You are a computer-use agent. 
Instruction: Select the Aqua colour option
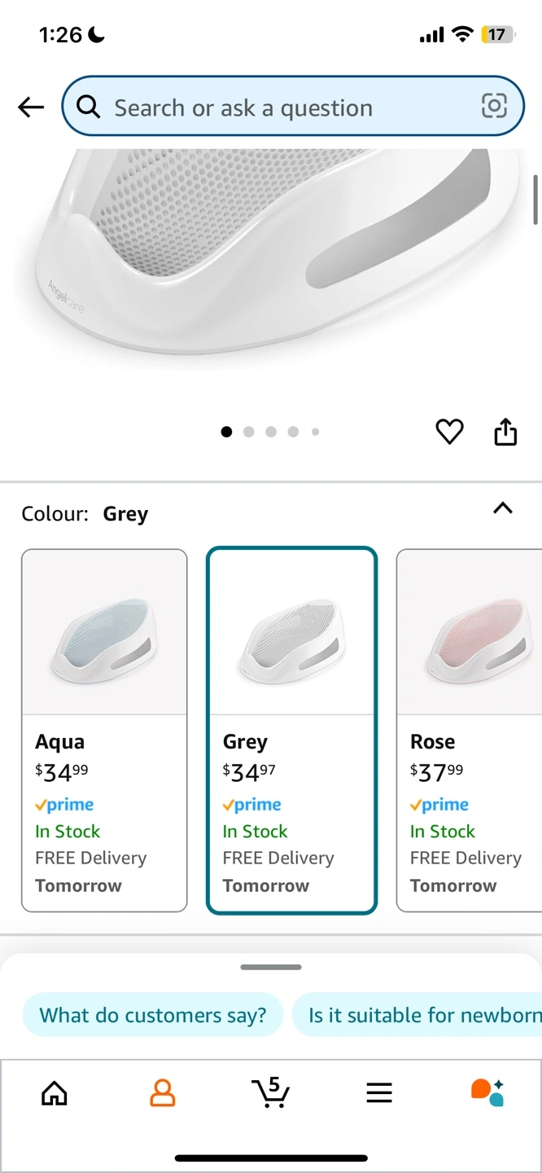pyautogui.click(x=104, y=730)
